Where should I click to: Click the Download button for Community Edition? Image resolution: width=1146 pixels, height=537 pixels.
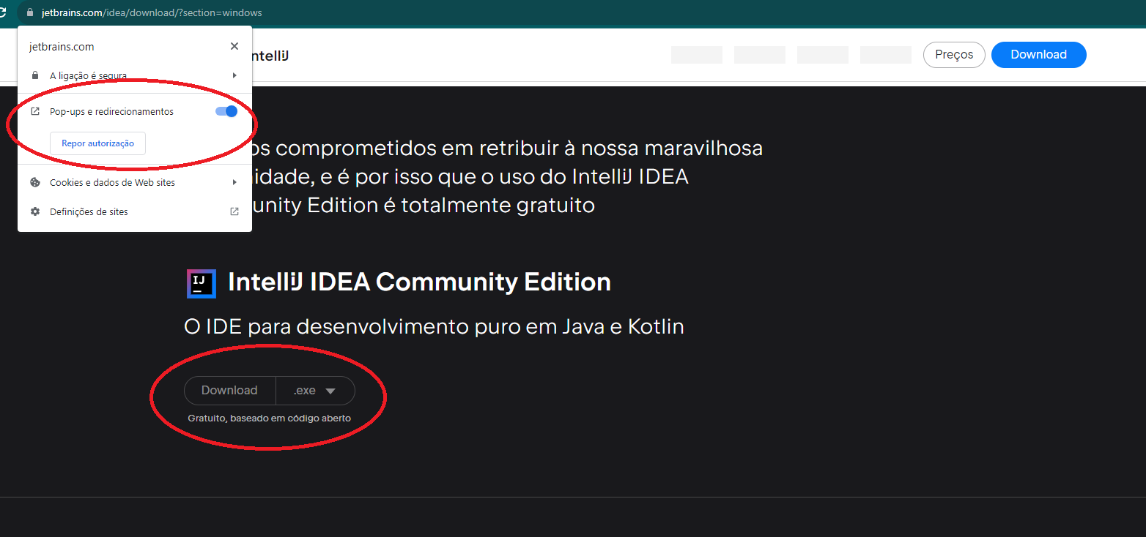(x=229, y=391)
